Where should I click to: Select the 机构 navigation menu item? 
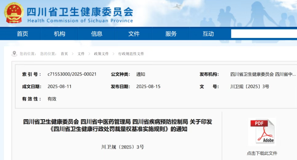click(60, 34)
